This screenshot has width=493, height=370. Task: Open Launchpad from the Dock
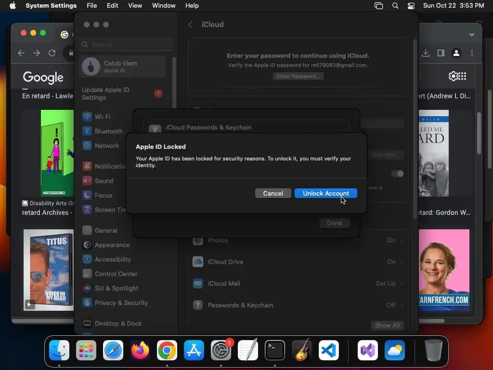tap(86, 350)
